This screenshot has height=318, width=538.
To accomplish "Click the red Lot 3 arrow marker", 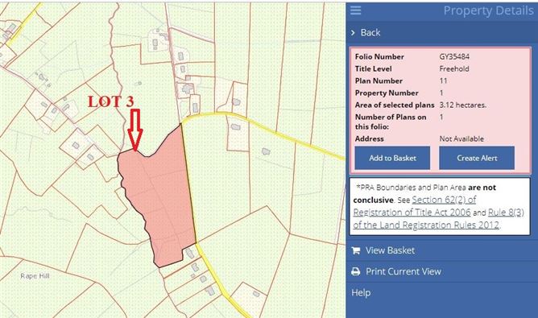I will (135, 130).
